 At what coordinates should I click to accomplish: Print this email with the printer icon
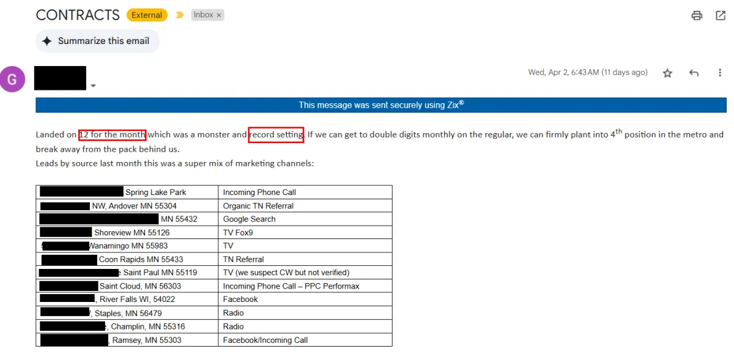[x=697, y=15]
